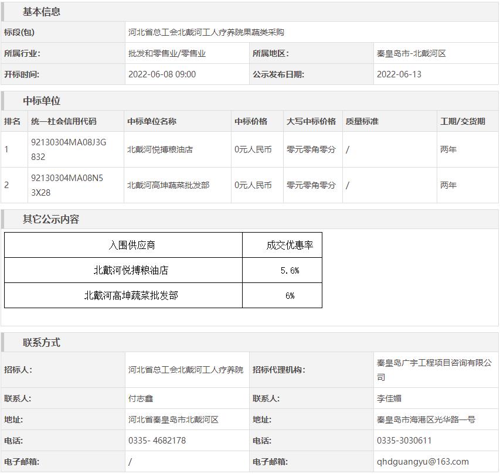Viewport: 500px width, 474px height.
Task: Click the 中标单位 section header
Action: click(41, 101)
